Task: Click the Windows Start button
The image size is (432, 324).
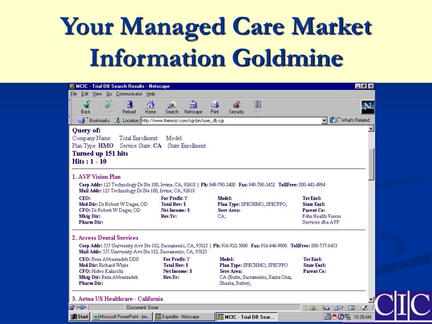Action: tap(79, 316)
